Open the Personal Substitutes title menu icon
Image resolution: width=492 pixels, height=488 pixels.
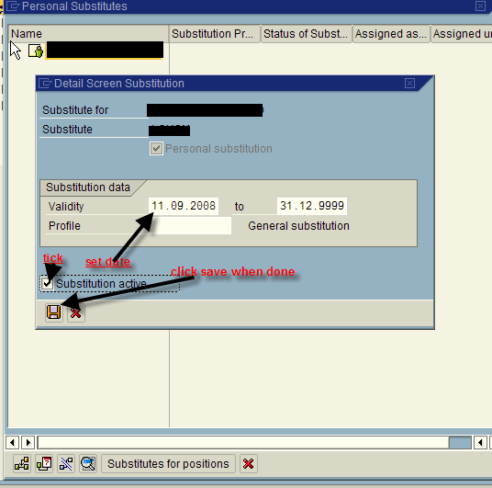coord(13,6)
